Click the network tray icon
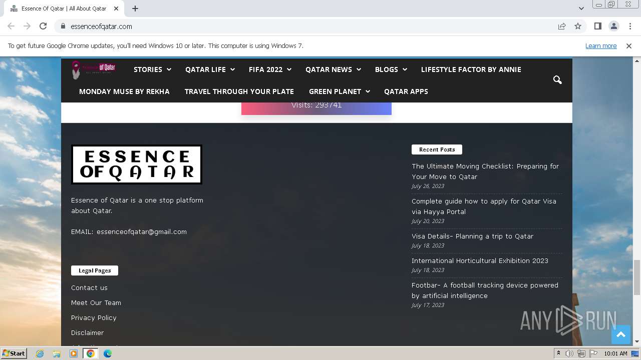The height and width of the screenshot is (360, 641). coord(581,353)
